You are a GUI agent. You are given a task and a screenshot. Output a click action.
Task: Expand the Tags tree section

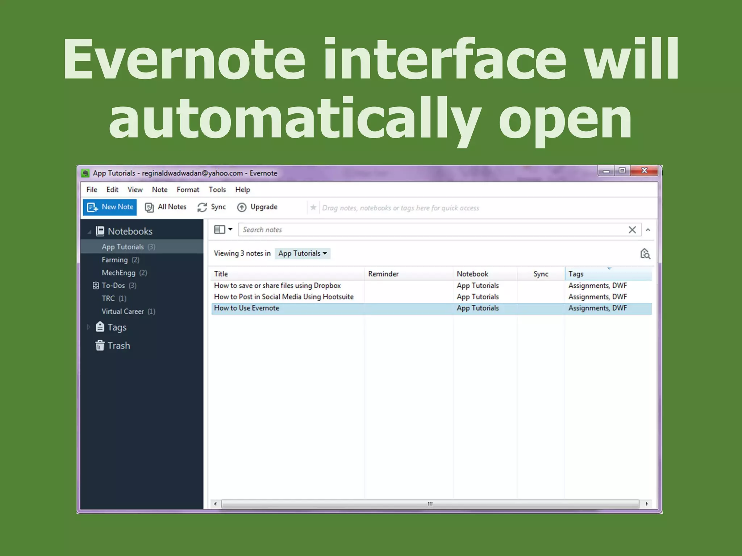[88, 327]
